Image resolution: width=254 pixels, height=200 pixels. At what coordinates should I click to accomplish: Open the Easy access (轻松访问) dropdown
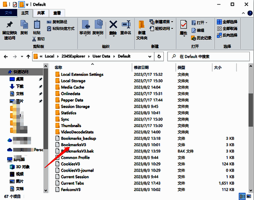[x=162, y=28]
